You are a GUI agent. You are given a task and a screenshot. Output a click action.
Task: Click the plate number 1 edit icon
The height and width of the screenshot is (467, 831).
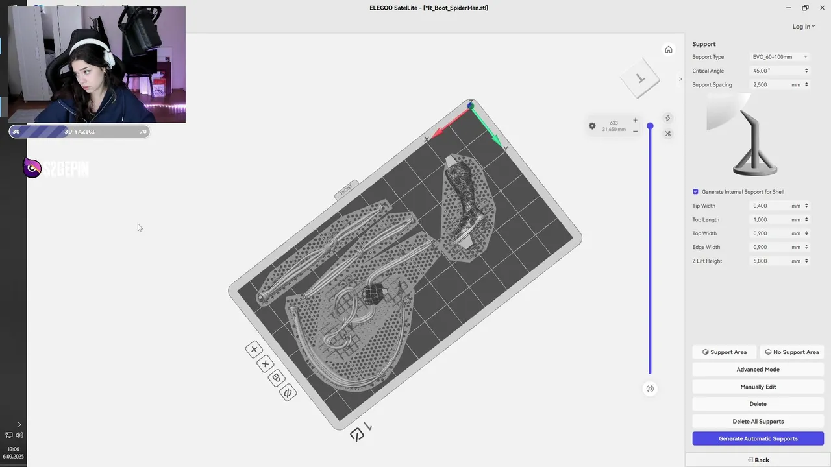pyautogui.click(x=357, y=435)
